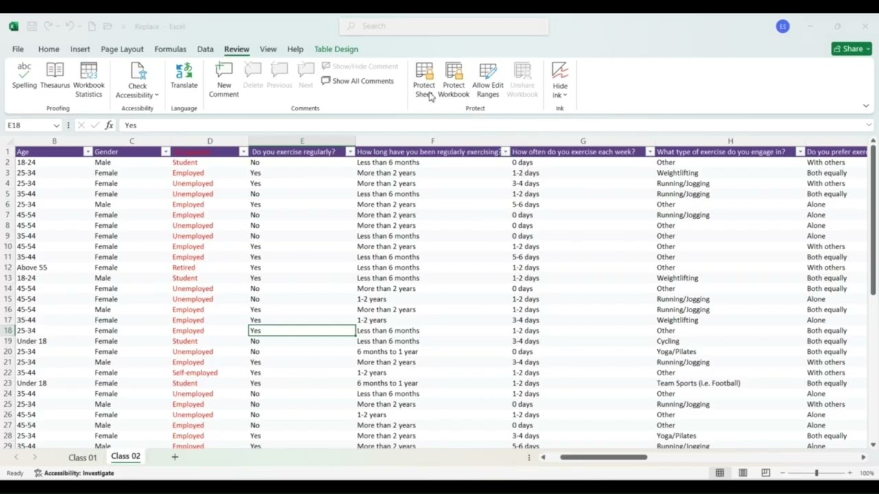Image resolution: width=879 pixels, height=494 pixels.
Task: Click zoom in plus icon
Action: pyautogui.click(x=849, y=473)
